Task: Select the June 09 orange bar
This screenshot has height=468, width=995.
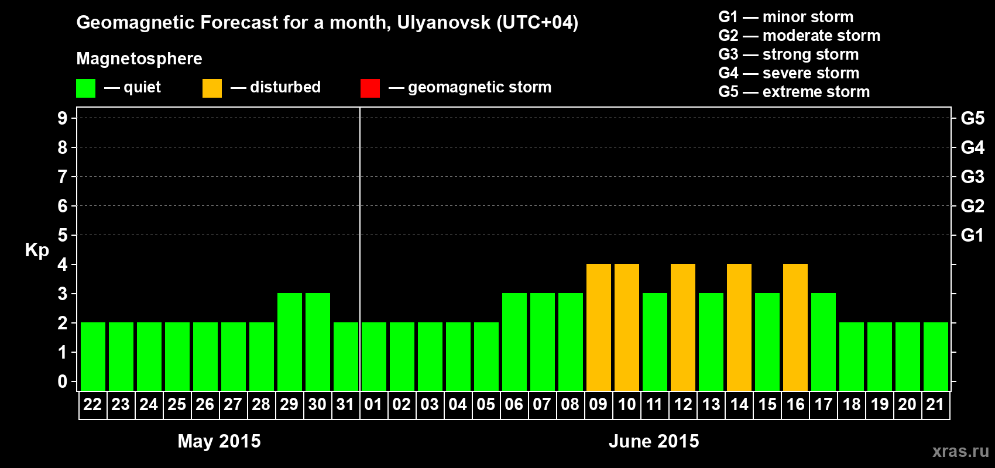Action: [x=599, y=327]
